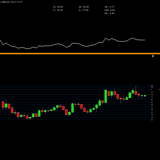Screen dimensions: 160x160
Task: Click the 'Monthly Charts USA Z' title
Action: tap(13, 2)
